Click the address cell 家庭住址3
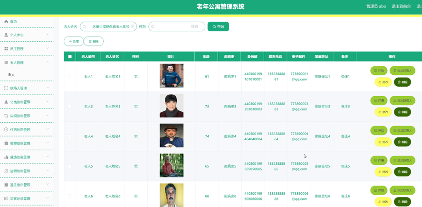The width and height of the screenshot is (422, 207). (322, 107)
